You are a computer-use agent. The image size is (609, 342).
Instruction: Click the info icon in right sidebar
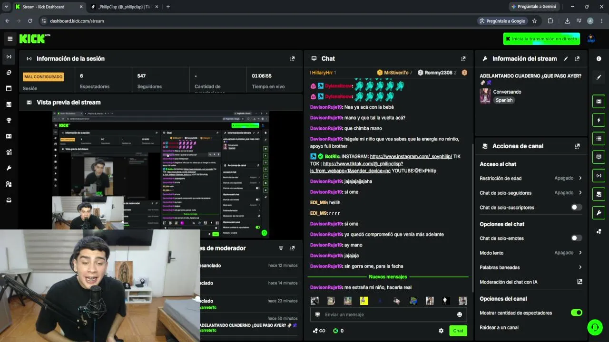599,58
